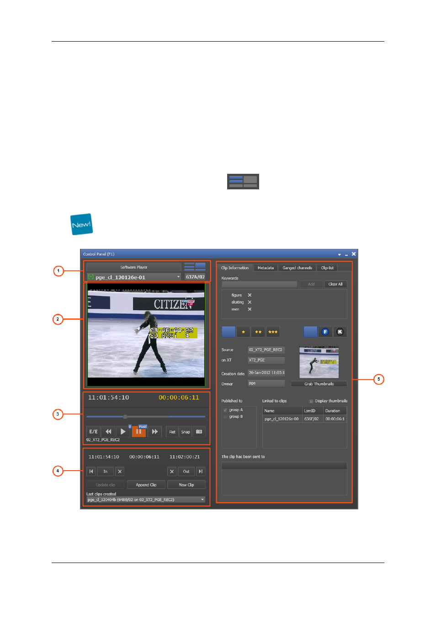Screen dimensions: 436x617
Task: Set the three star rating
Action: [273, 332]
